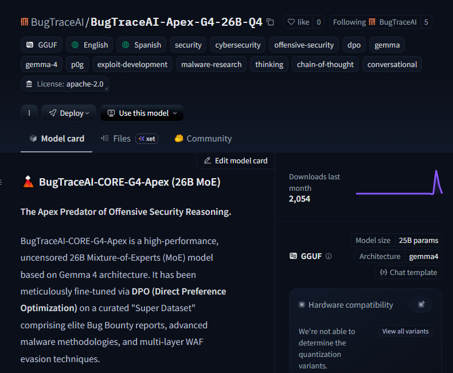
Task: Open the License apache-2.0 tag
Action: (x=65, y=84)
